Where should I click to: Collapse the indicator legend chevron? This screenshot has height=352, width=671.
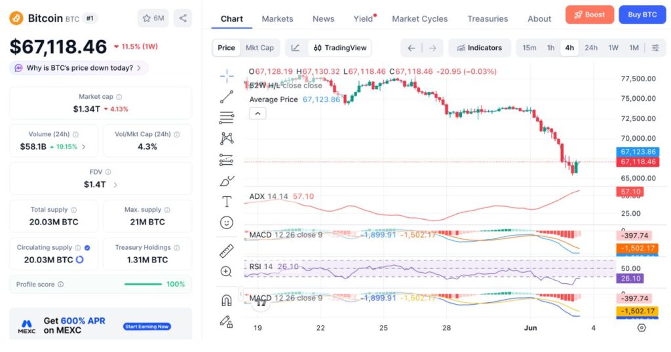258,114
